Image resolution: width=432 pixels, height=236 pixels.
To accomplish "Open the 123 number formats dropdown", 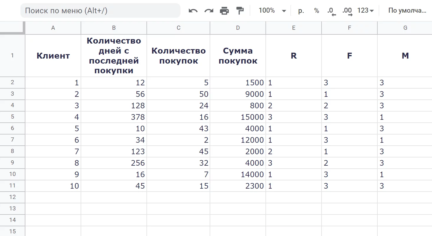I will click(365, 11).
